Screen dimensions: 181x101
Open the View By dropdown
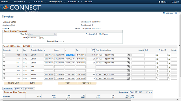point(55,34)
